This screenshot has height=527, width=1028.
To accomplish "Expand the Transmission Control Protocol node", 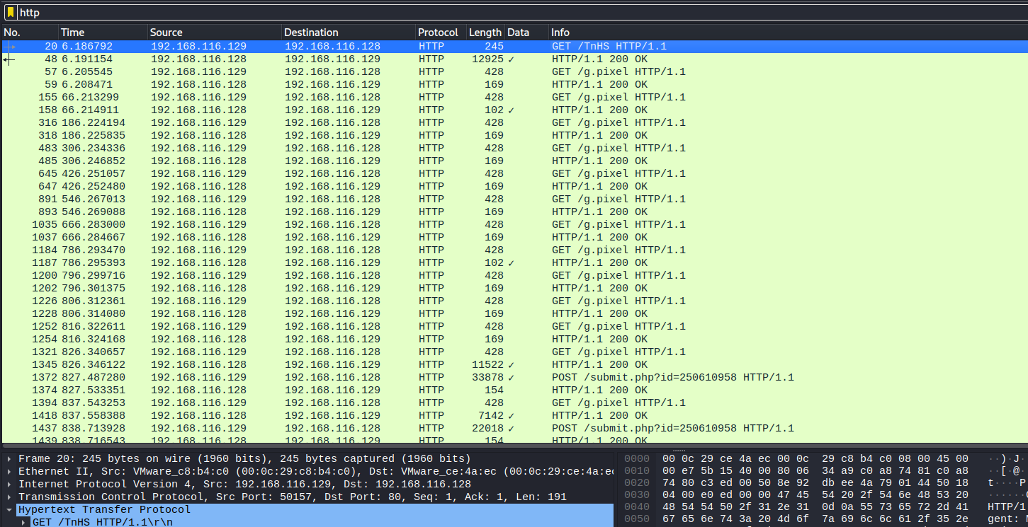I will coord(9,497).
